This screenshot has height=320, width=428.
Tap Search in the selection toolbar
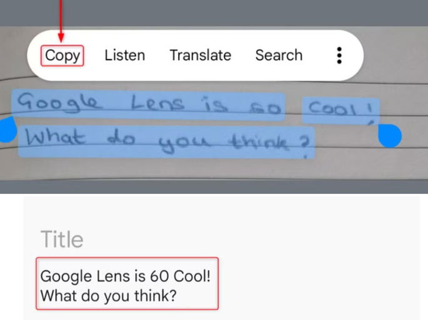click(279, 55)
